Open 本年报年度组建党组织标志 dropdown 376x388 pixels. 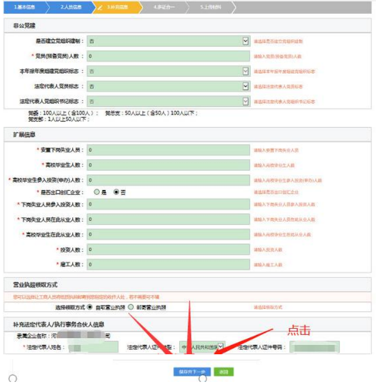[x=246, y=71]
